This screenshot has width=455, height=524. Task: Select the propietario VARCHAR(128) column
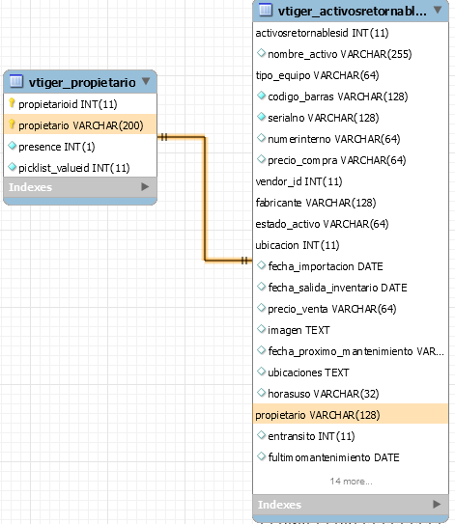coord(351,414)
